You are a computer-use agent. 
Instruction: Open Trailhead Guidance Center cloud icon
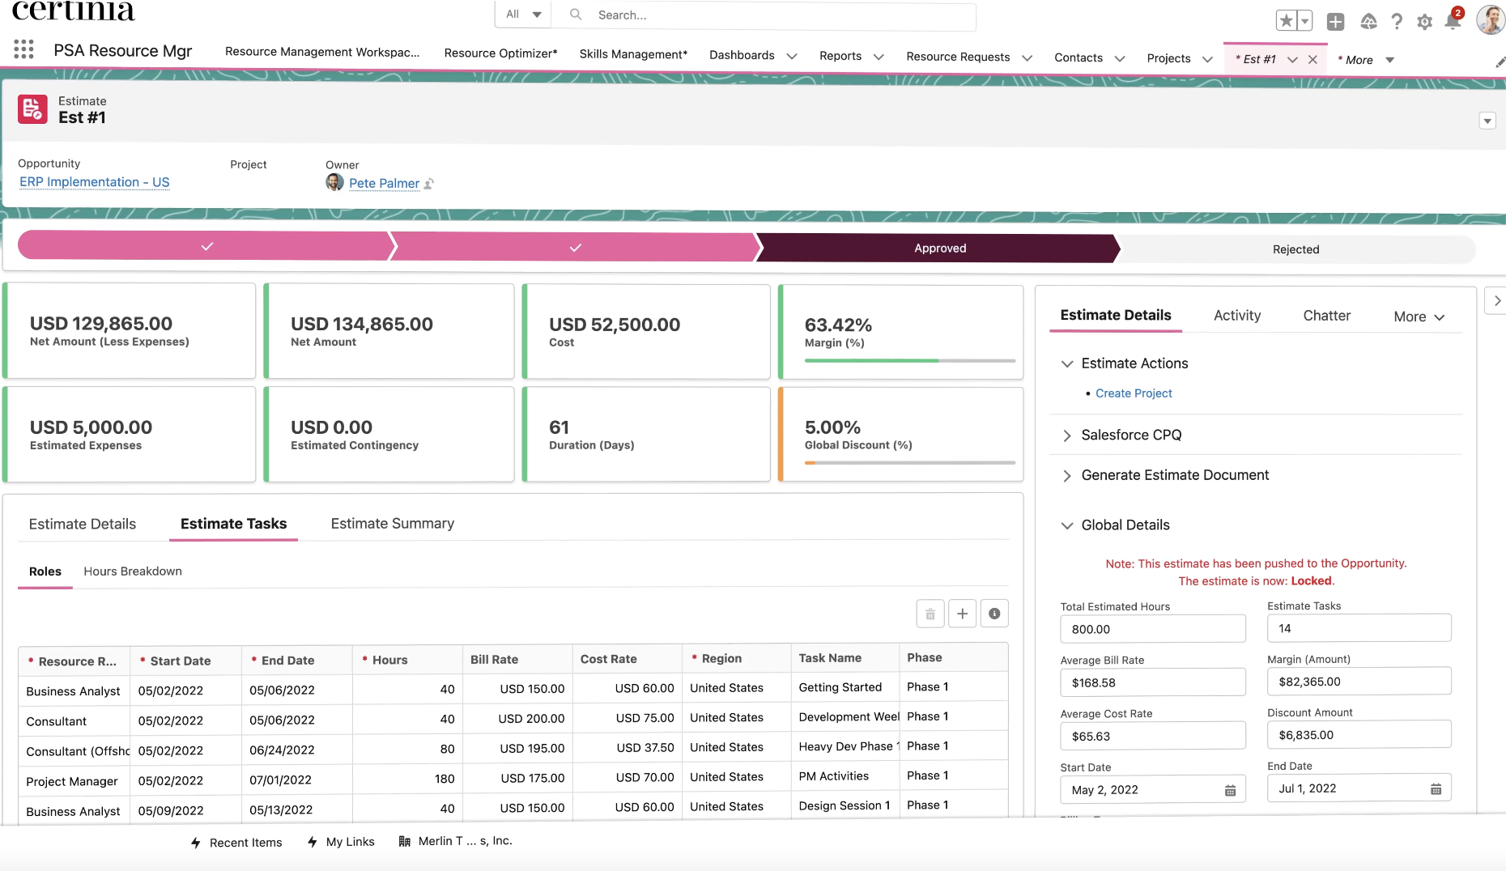point(1369,22)
